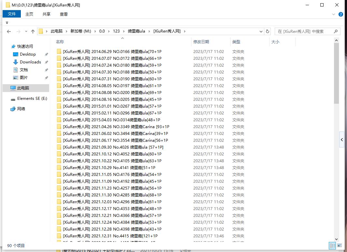Select folder icon for No.4415 row
This screenshot has height=252, width=347.
pyautogui.click(x=59, y=236)
